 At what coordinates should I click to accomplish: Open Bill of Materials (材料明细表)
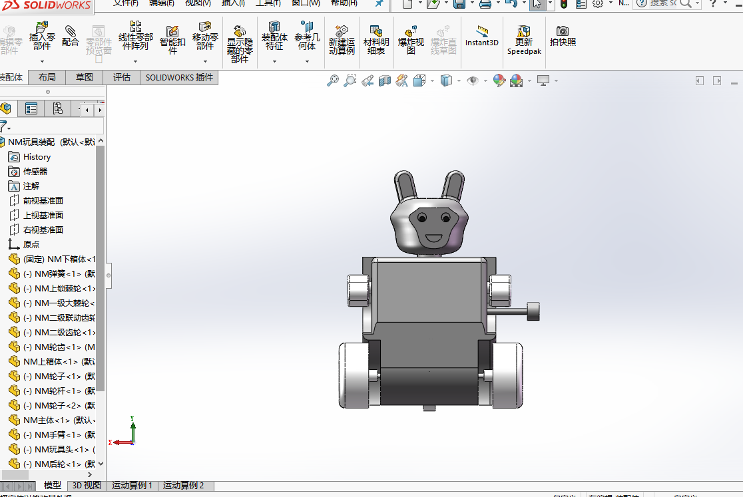[376, 40]
